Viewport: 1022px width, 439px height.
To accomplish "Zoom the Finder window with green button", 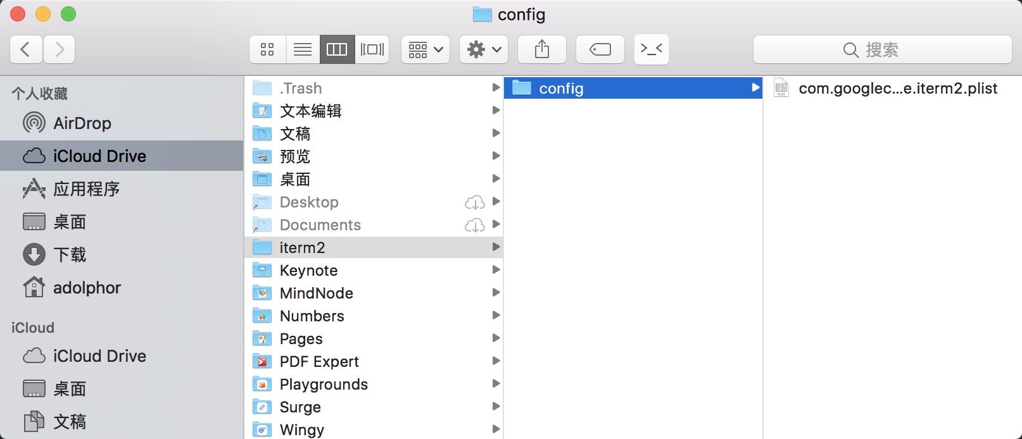I will click(x=68, y=14).
